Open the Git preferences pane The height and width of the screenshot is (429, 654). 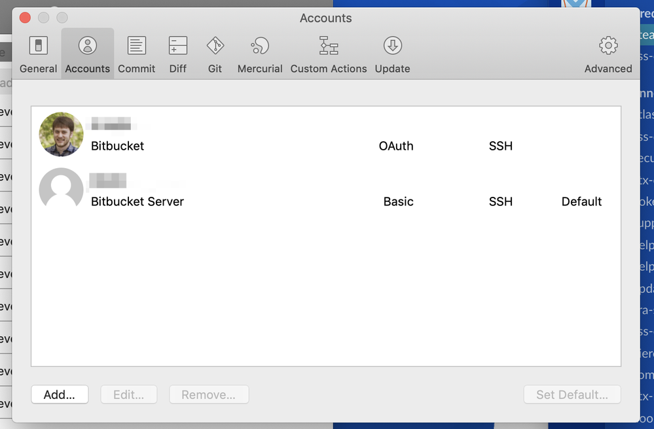(215, 54)
